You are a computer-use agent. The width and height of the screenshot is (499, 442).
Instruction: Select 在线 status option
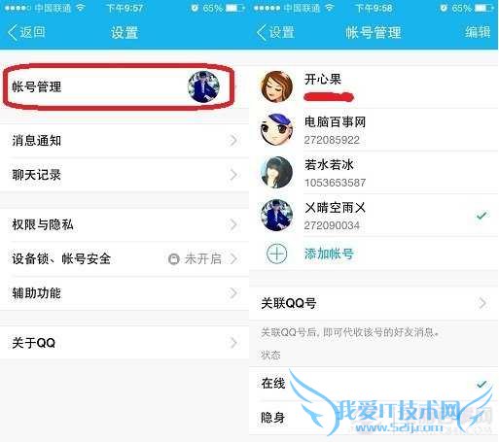pos(374,384)
